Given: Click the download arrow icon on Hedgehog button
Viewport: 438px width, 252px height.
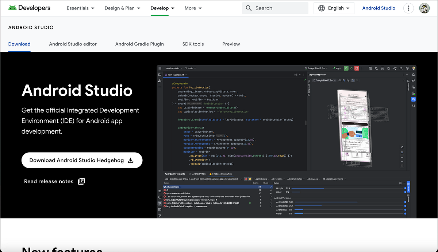Looking at the screenshot, I should point(131,160).
